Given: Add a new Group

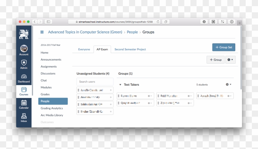Looking at the screenshot, I should [216, 60].
